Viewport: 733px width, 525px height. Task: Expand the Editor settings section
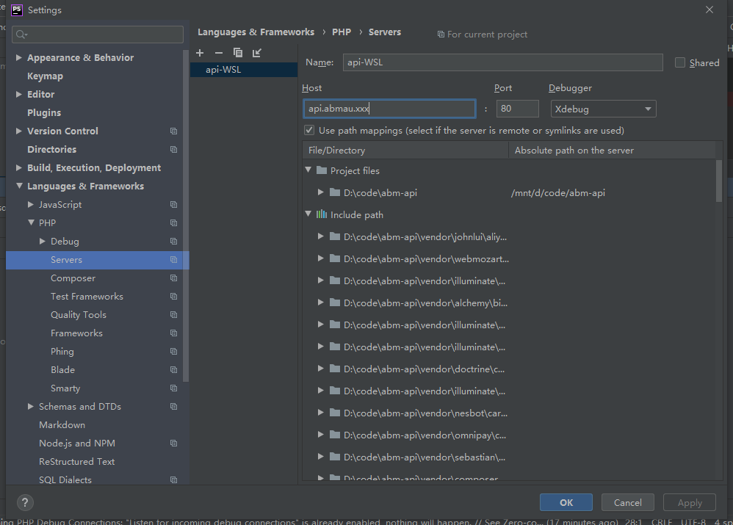coord(18,95)
